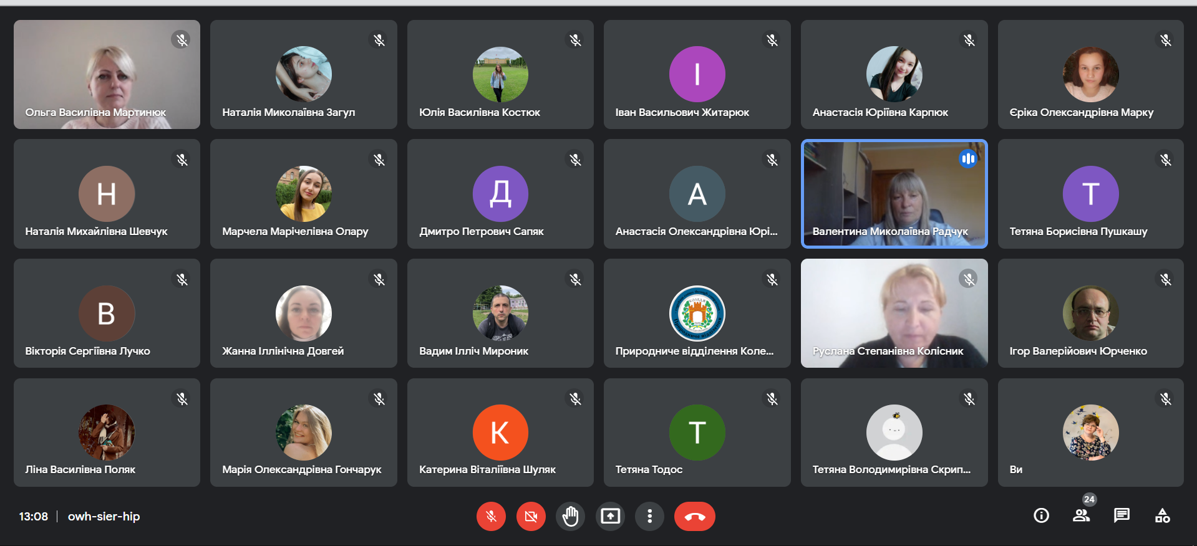Click name label Марія Олександрівна Гончарук
The width and height of the screenshot is (1197, 546).
click(x=301, y=469)
